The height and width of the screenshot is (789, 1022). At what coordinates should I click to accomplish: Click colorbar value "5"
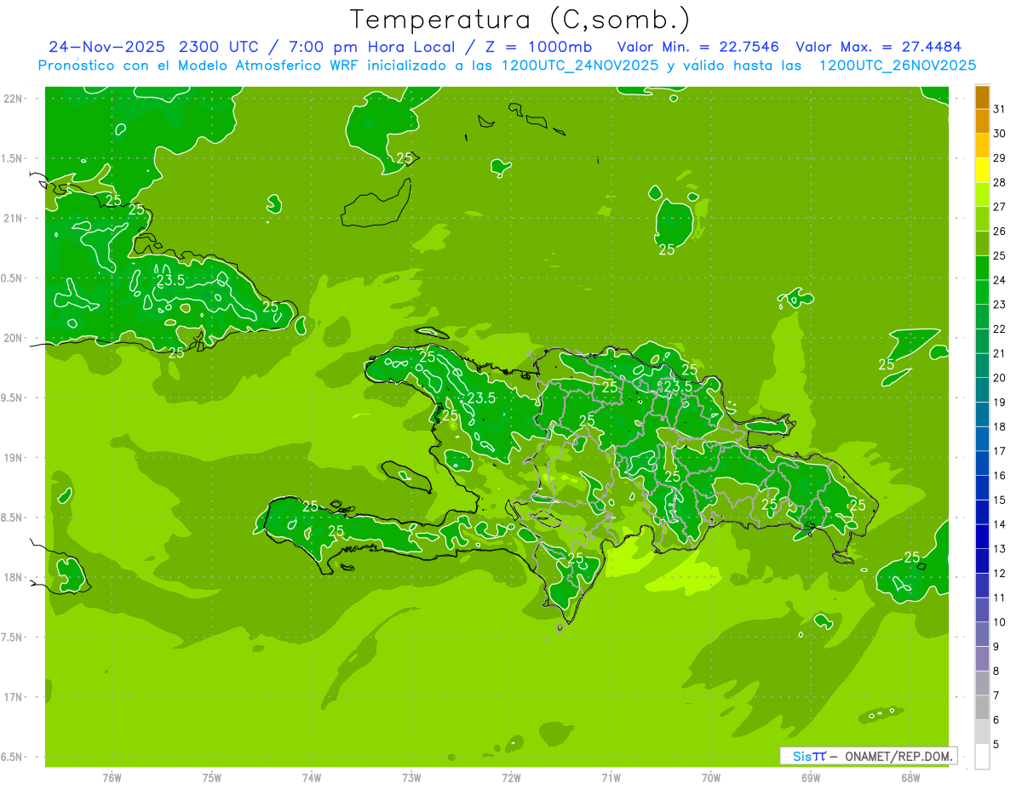click(996, 744)
